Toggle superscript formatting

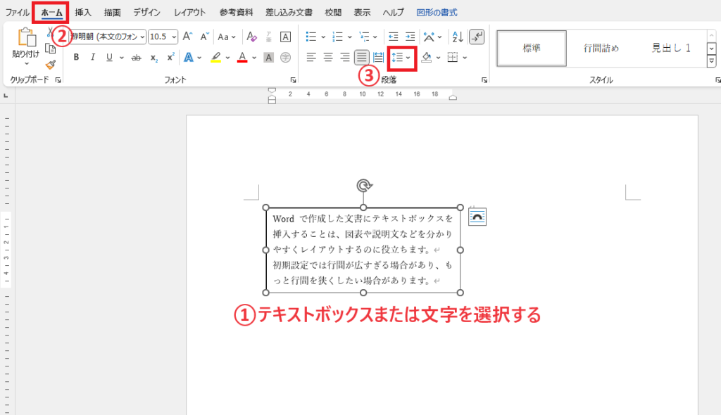tap(170, 57)
